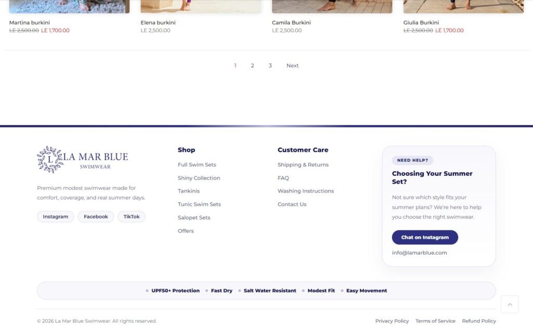Screen dimensions: 533x333
Task: Click the Next pagination link
Action: click(x=293, y=66)
